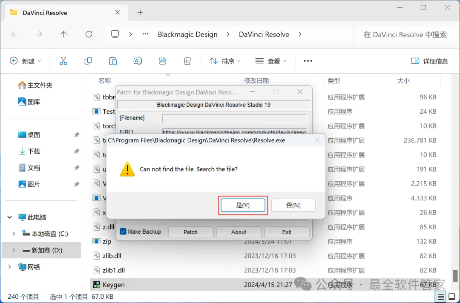Expand the chevron after the monitor icon in the address bar
460x303 pixels.
point(131,34)
